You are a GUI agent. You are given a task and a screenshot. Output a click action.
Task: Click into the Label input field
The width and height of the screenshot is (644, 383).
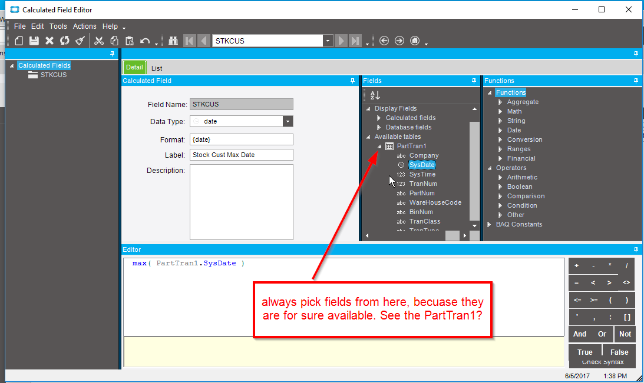242,155
